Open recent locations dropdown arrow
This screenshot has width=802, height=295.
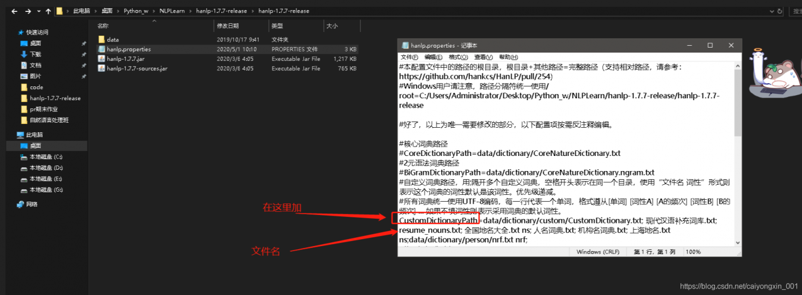[38, 11]
